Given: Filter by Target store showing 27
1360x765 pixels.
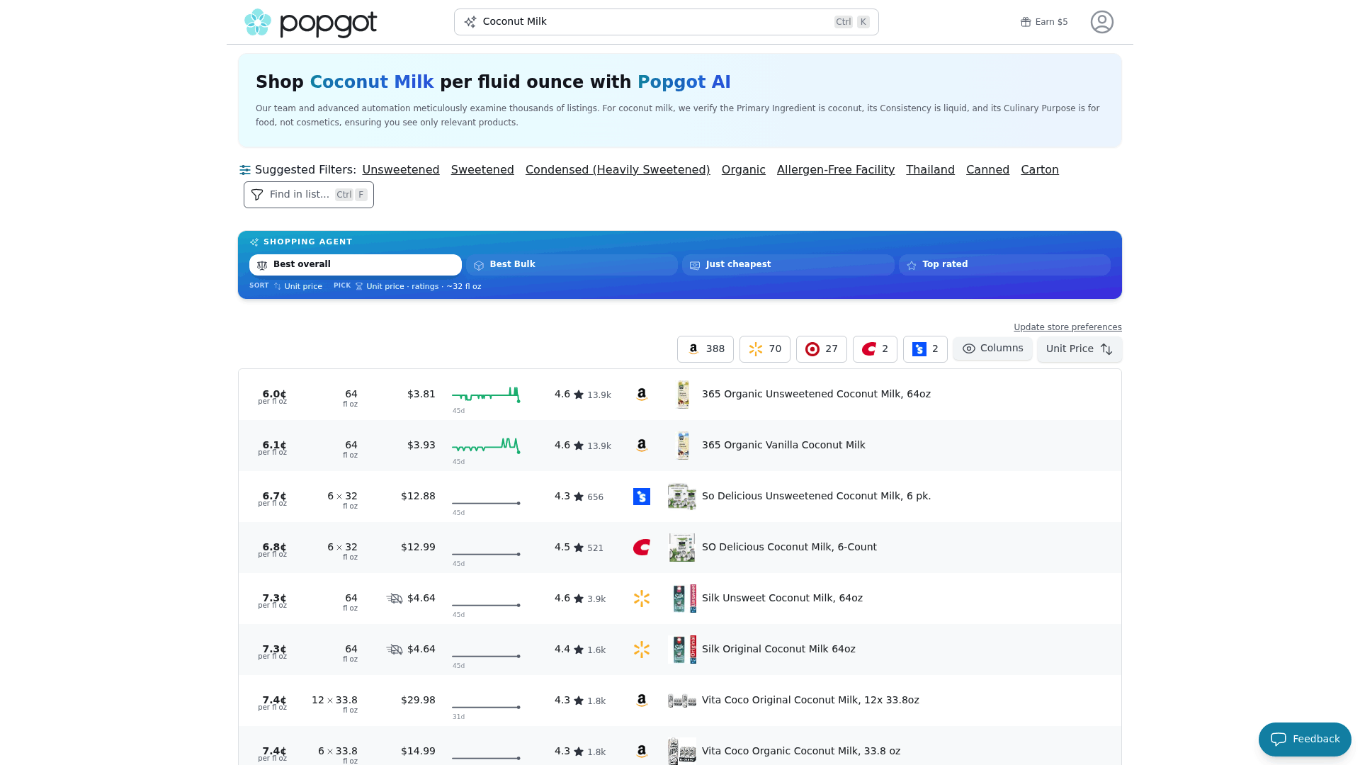Looking at the screenshot, I should click(822, 349).
